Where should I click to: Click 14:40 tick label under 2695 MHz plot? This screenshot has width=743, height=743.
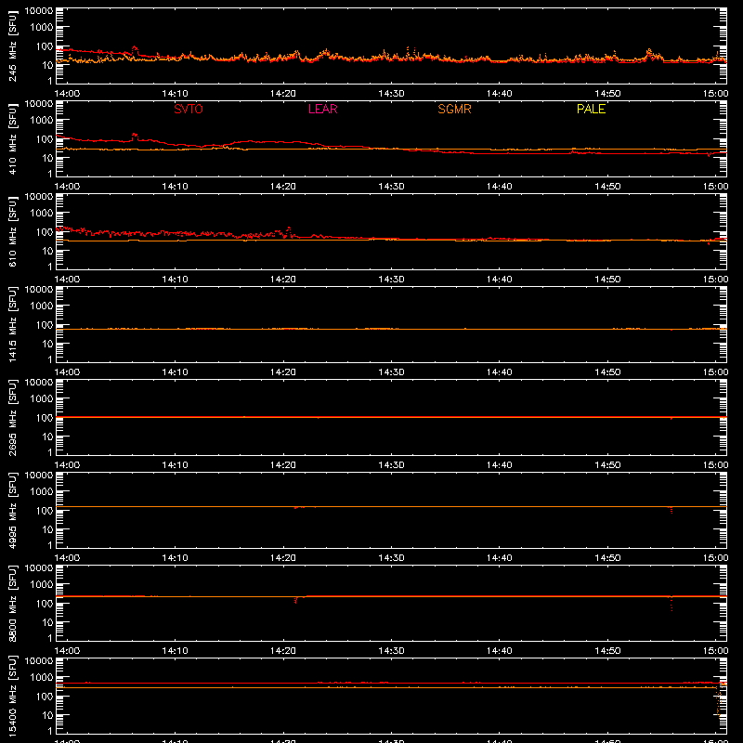500,465
